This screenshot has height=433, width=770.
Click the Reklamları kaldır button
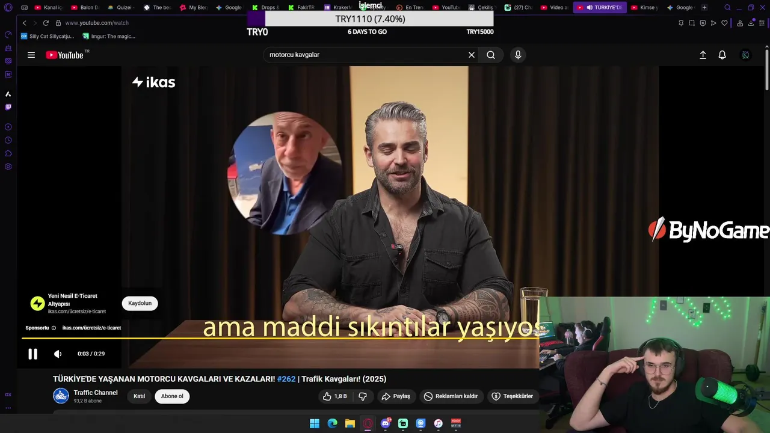451,396
